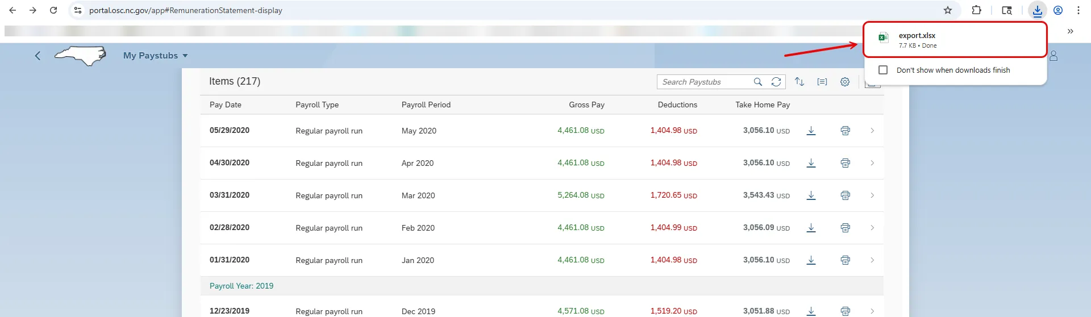Click the search magnifier icon in Paystubs
Image resolution: width=1091 pixels, height=317 pixels.
click(x=758, y=82)
